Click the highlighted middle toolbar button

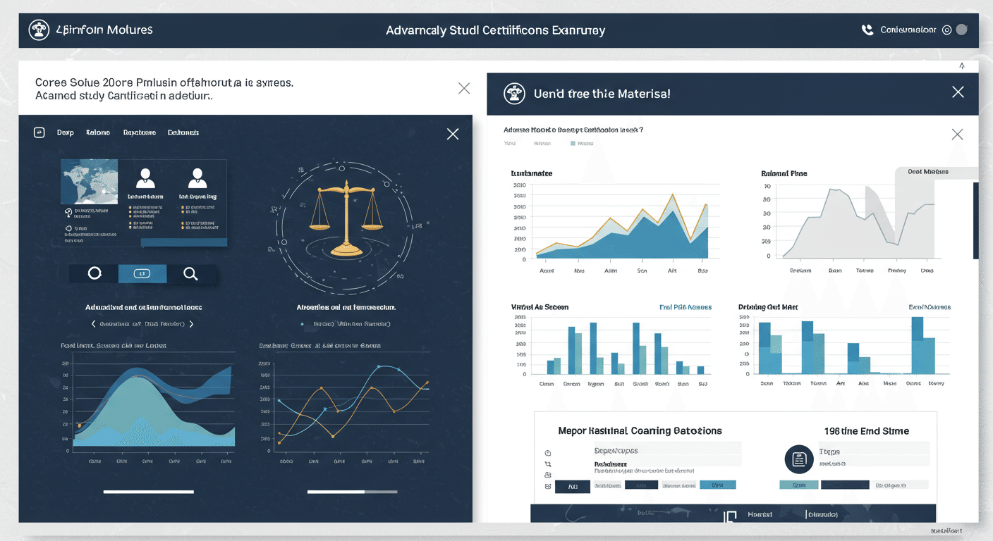(142, 273)
